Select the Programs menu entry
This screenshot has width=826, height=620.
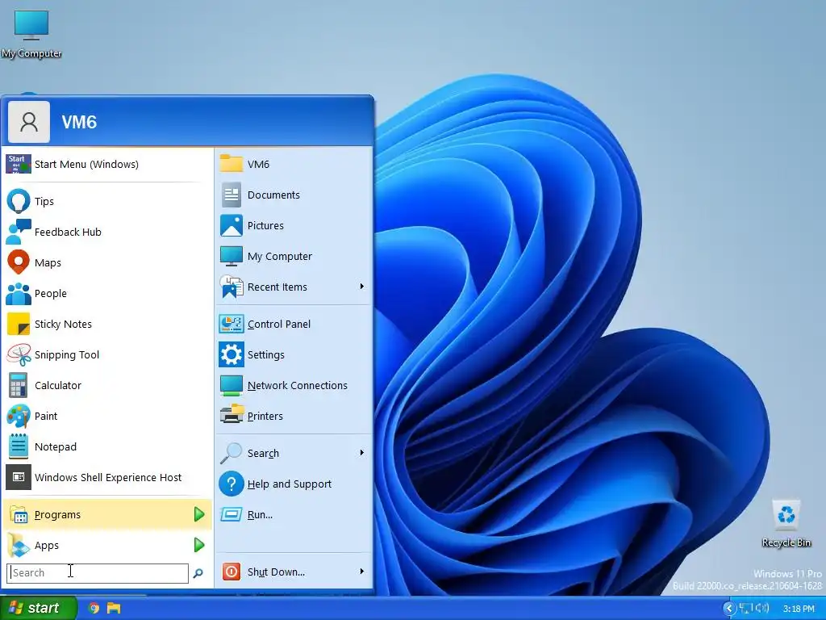tap(107, 514)
